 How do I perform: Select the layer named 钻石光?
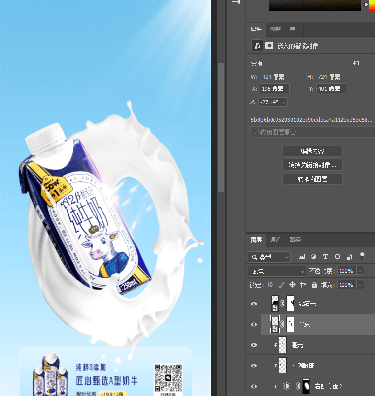click(x=307, y=304)
